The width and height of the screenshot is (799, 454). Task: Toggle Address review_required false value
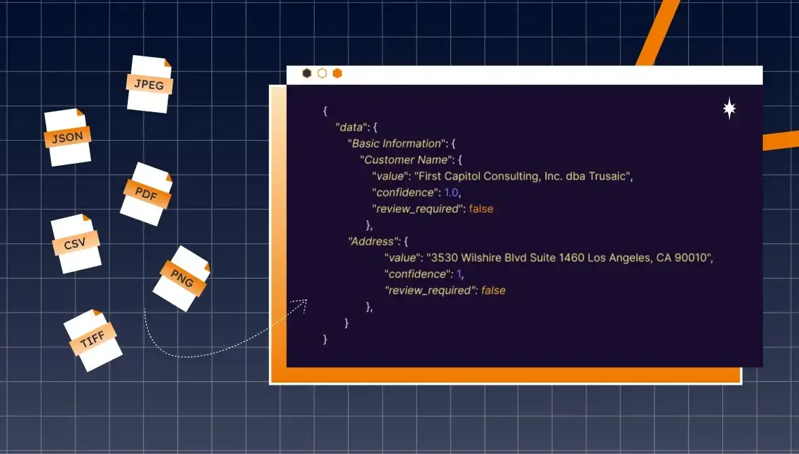493,290
